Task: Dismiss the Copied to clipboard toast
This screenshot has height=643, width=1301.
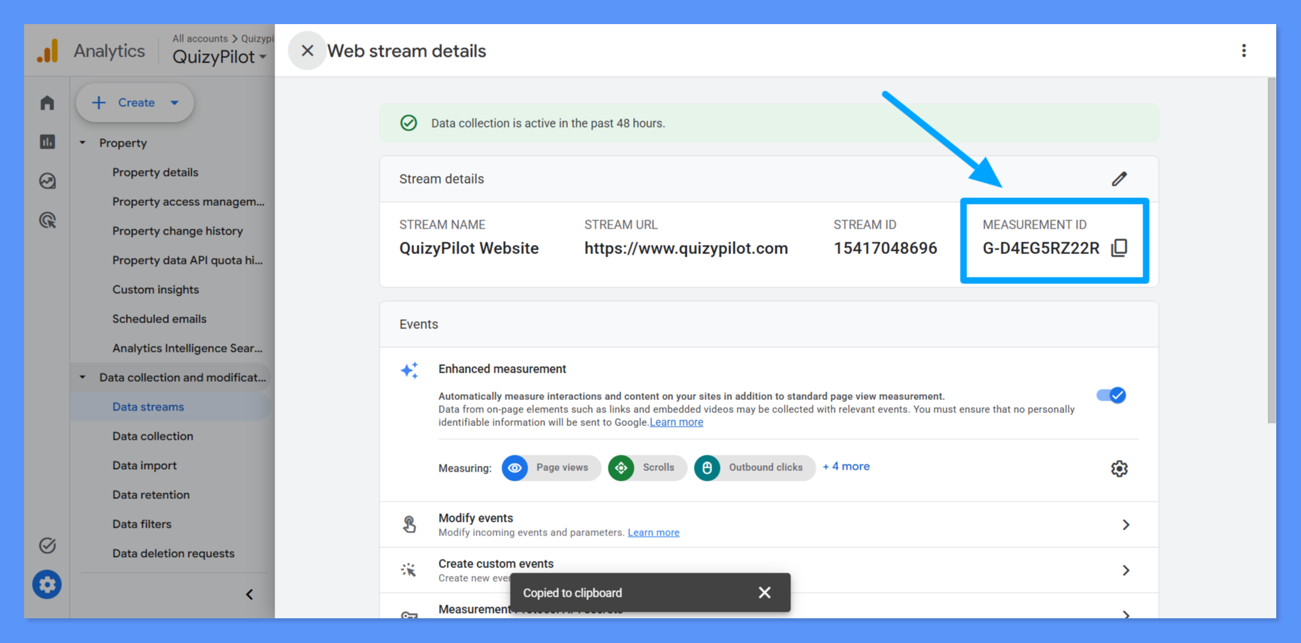Action: point(764,593)
